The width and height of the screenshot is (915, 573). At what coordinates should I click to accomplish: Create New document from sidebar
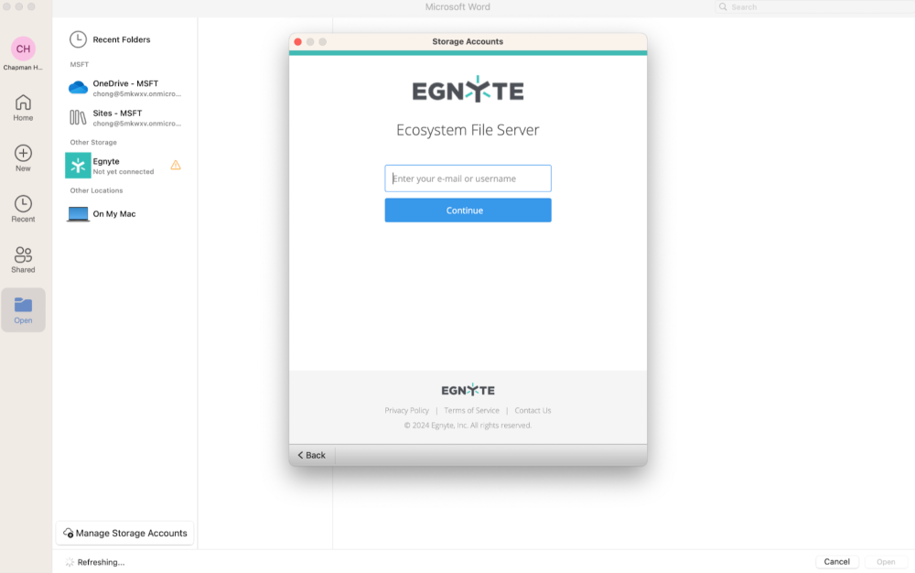point(23,158)
